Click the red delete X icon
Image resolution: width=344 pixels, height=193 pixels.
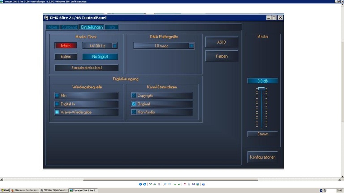point(185,184)
